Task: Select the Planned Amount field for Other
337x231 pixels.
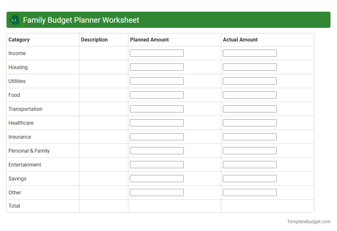Action: [x=157, y=192]
